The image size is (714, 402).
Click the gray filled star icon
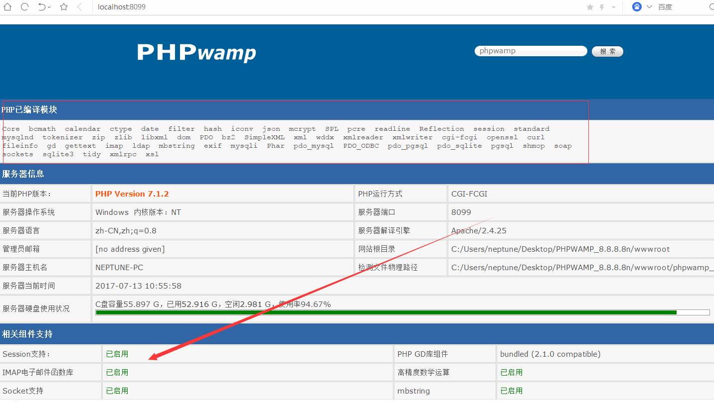click(590, 7)
